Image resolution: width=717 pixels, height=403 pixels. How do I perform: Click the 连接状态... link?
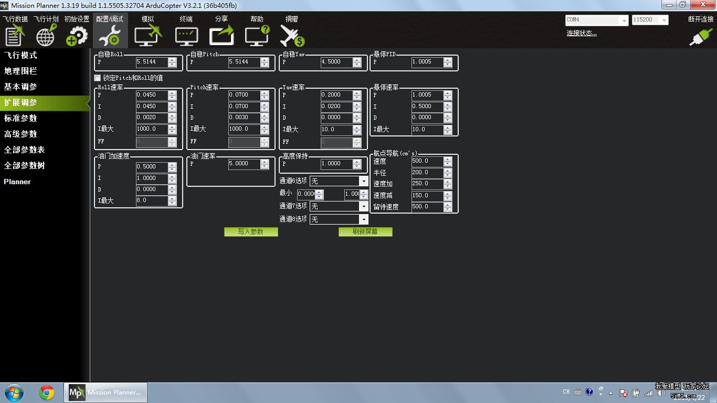pyautogui.click(x=582, y=33)
